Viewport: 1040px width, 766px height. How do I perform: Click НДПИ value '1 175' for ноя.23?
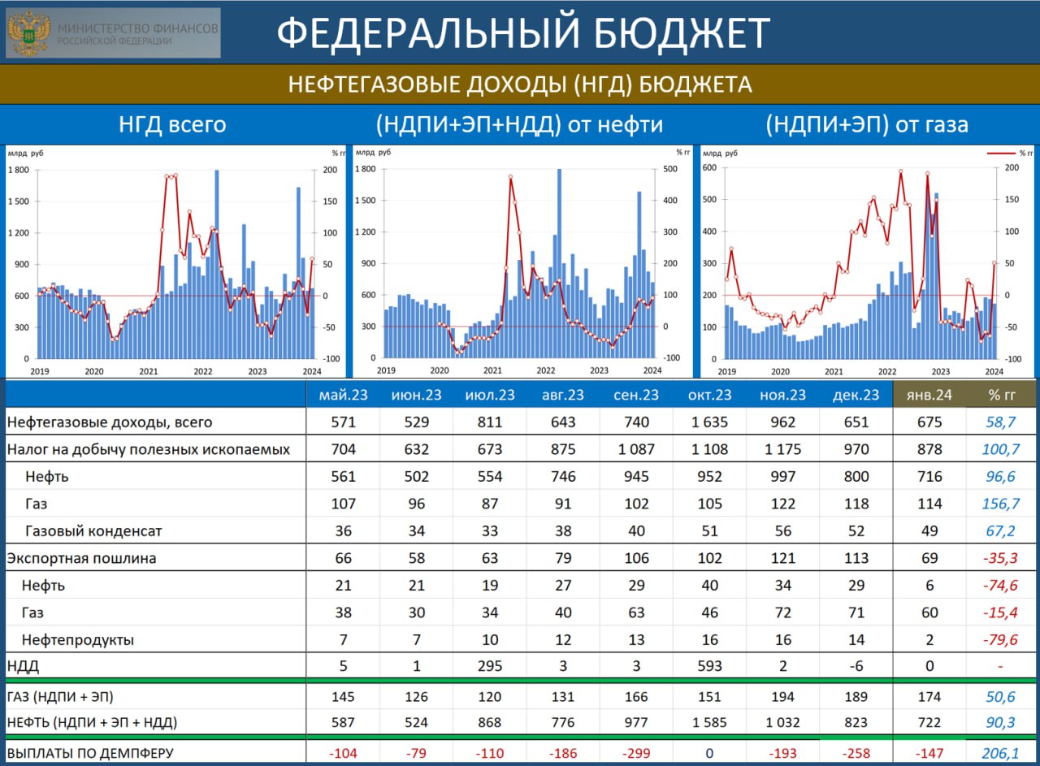pyautogui.click(x=782, y=449)
